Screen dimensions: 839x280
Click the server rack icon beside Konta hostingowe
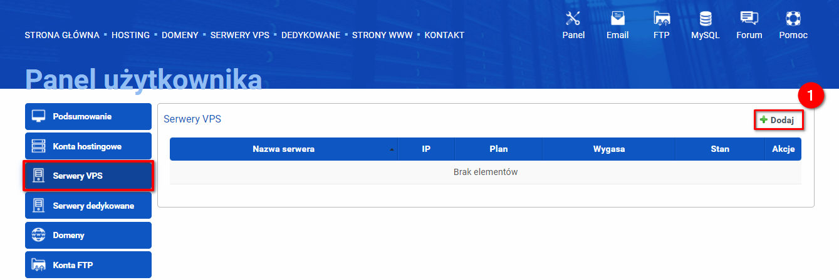(39, 146)
